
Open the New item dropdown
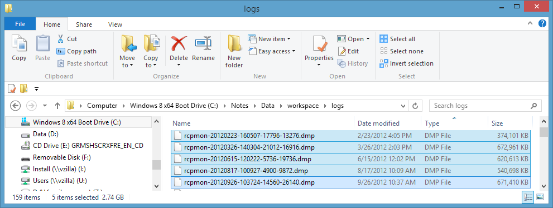[x=269, y=39]
